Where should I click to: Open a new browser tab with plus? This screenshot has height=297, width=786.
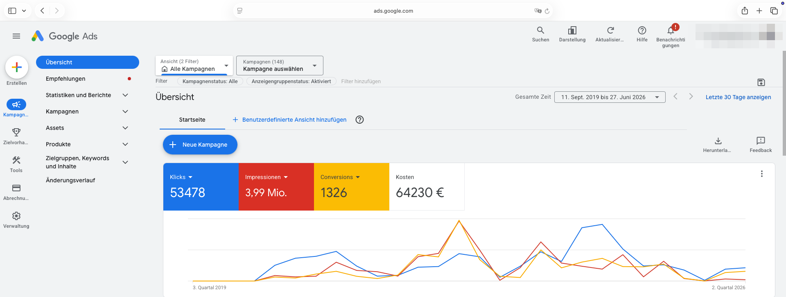pos(759,11)
